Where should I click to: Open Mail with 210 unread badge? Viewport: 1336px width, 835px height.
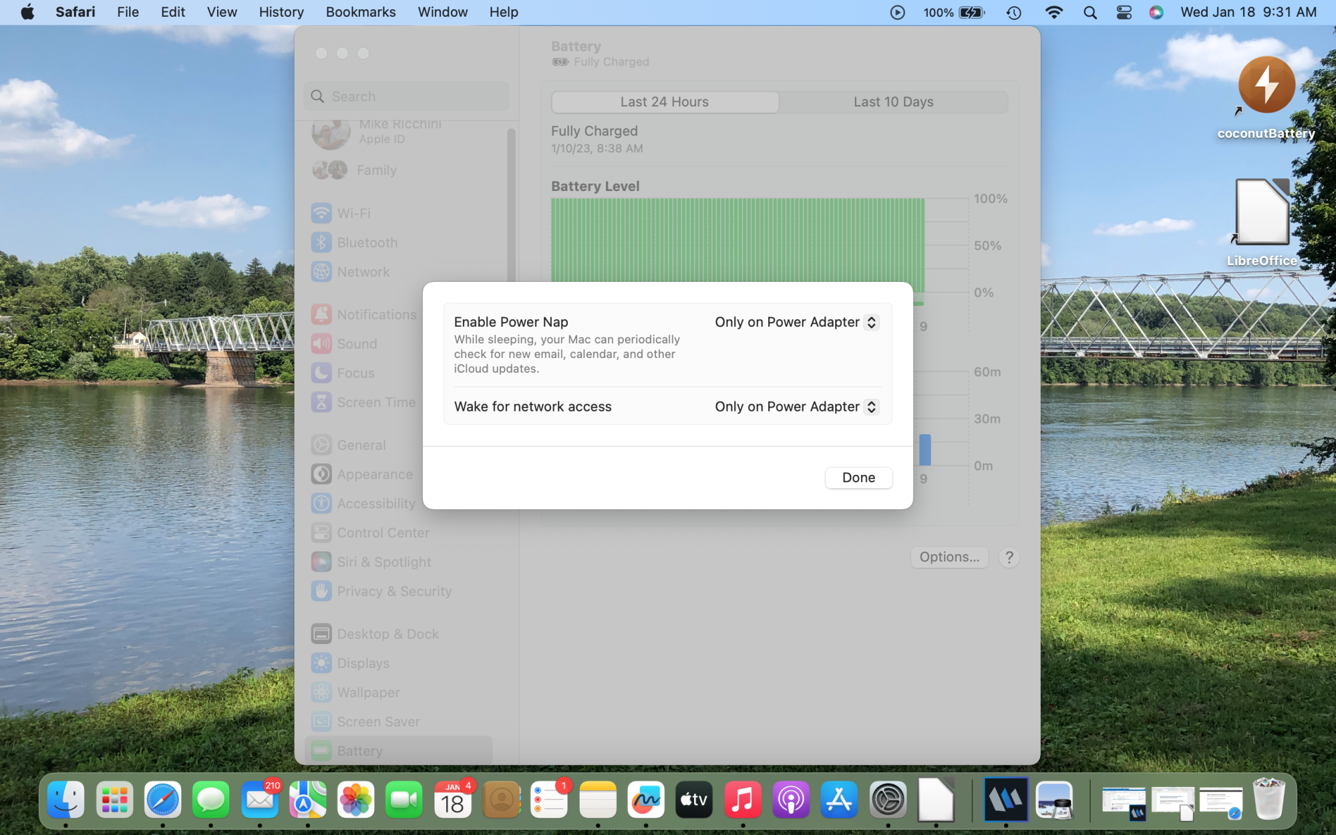(259, 800)
